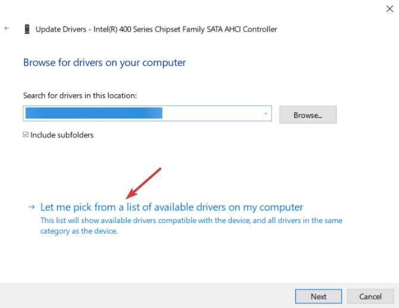This screenshot has width=399, height=308.
Task: Click the Browse for drivers on your computer heading
Action: (104, 62)
